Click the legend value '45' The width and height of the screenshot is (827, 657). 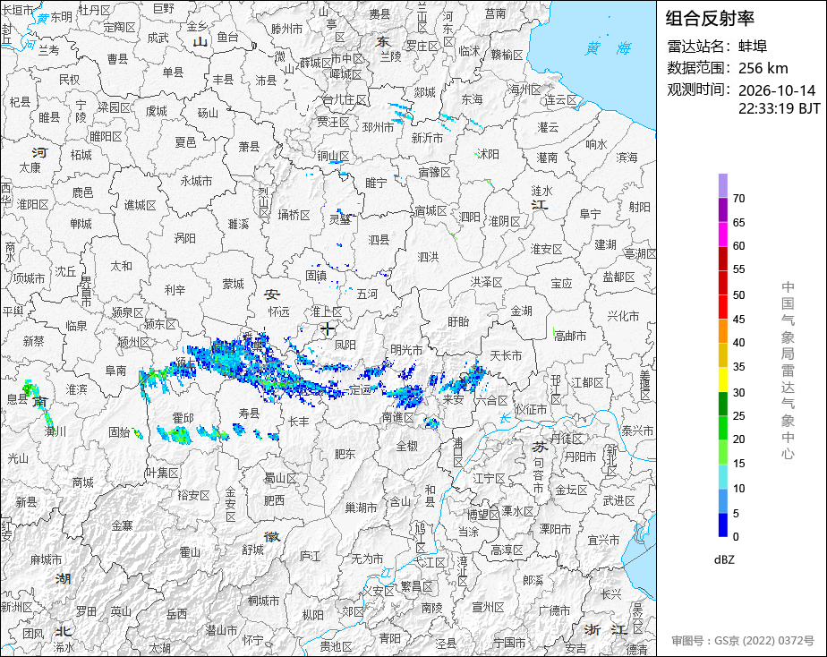point(739,319)
